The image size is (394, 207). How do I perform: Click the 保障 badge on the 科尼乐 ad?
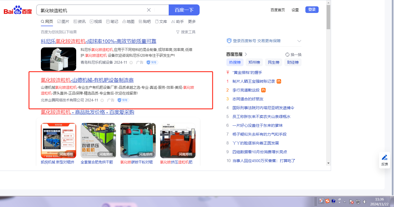tap(152, 62)
